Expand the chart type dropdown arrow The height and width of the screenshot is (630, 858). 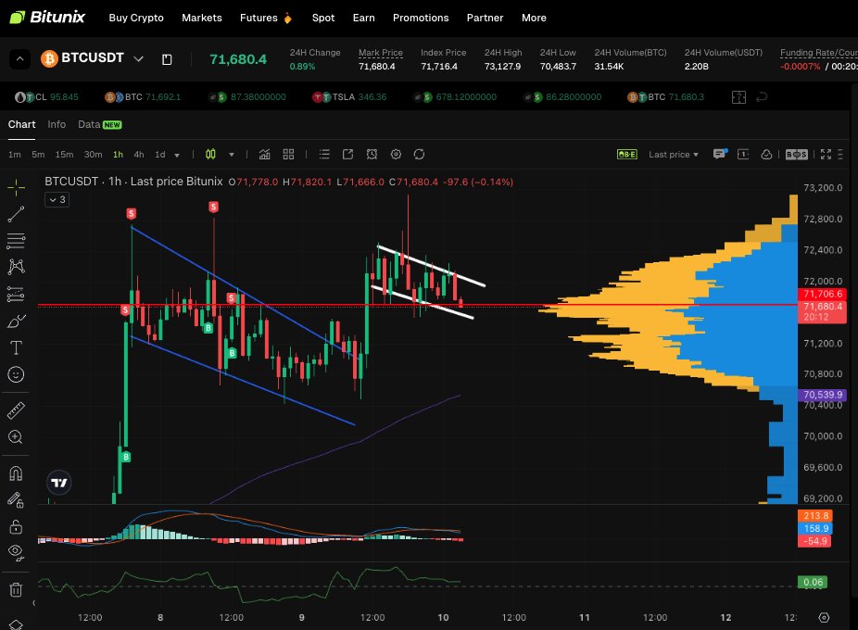[x=232, y=155]
